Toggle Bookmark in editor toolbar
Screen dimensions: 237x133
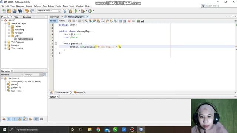[115, 21]
